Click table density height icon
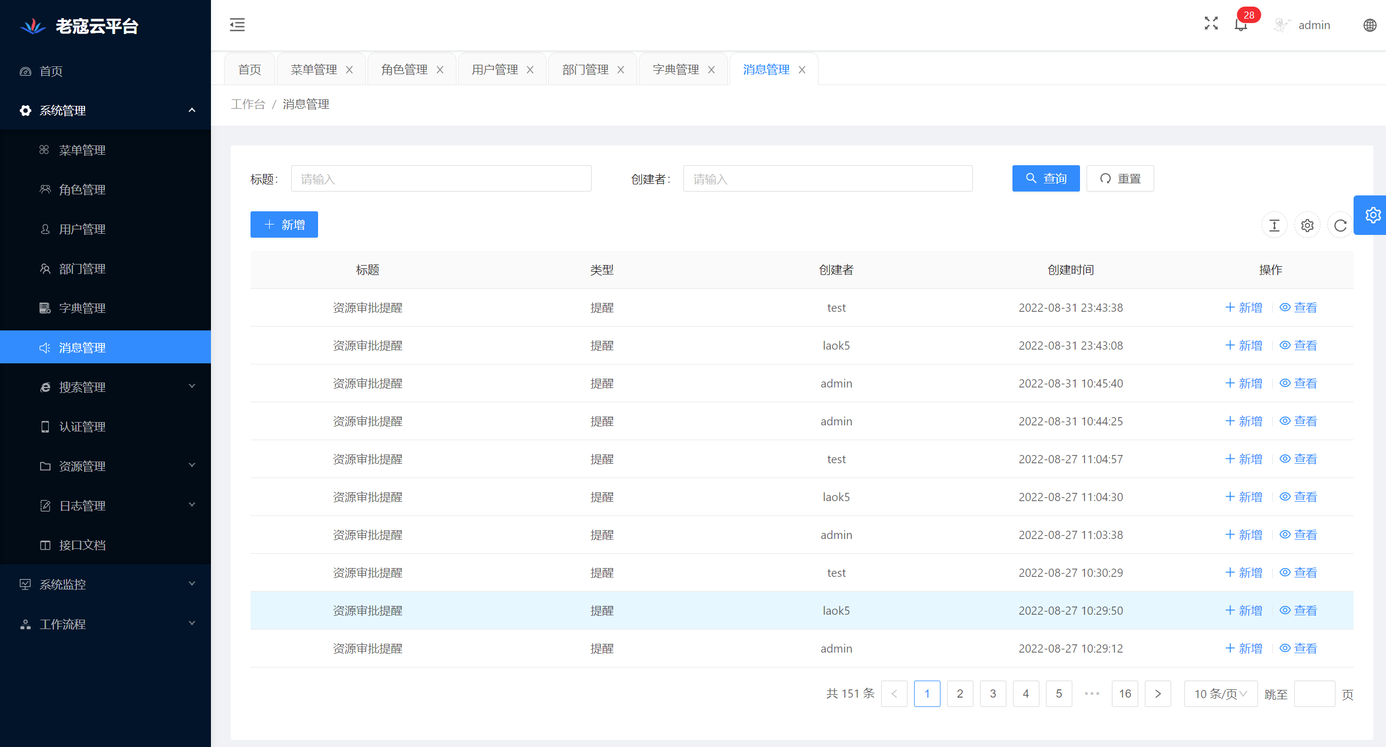Screen dimensions: 1386x747 coord(1274,225)
